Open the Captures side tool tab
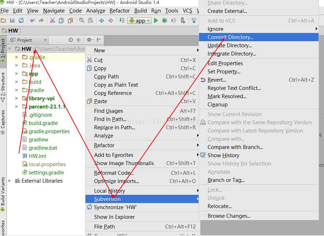 [3, 122]
